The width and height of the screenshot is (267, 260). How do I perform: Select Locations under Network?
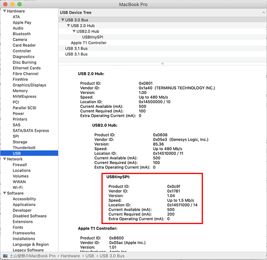(22, 171)
